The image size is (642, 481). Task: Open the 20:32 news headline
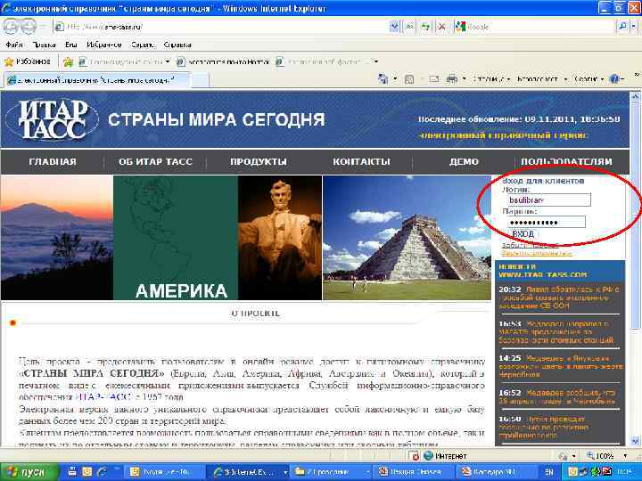click(559, 298)
